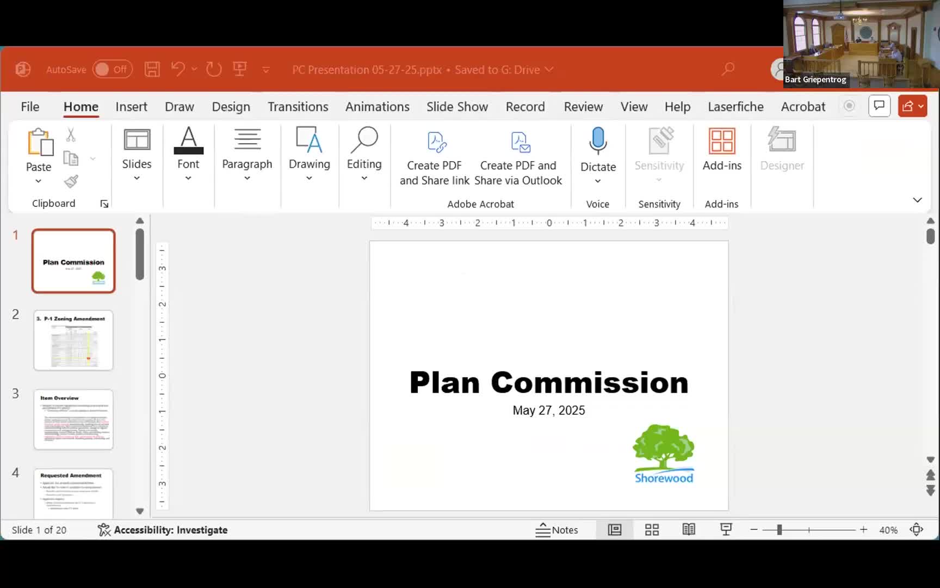Screen dimensions: 940x588
Task: Click the Redo icon
Action: pyautogui.click(x=214, y=69)
